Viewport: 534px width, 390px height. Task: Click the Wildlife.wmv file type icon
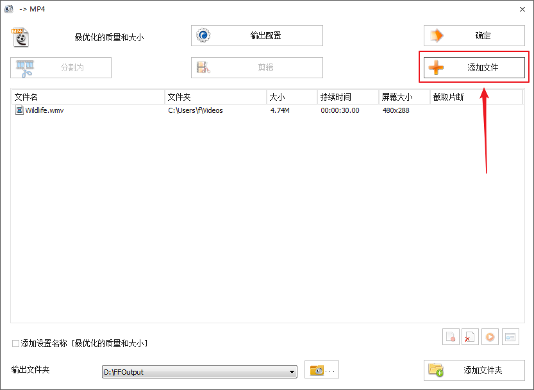point(19,110)
